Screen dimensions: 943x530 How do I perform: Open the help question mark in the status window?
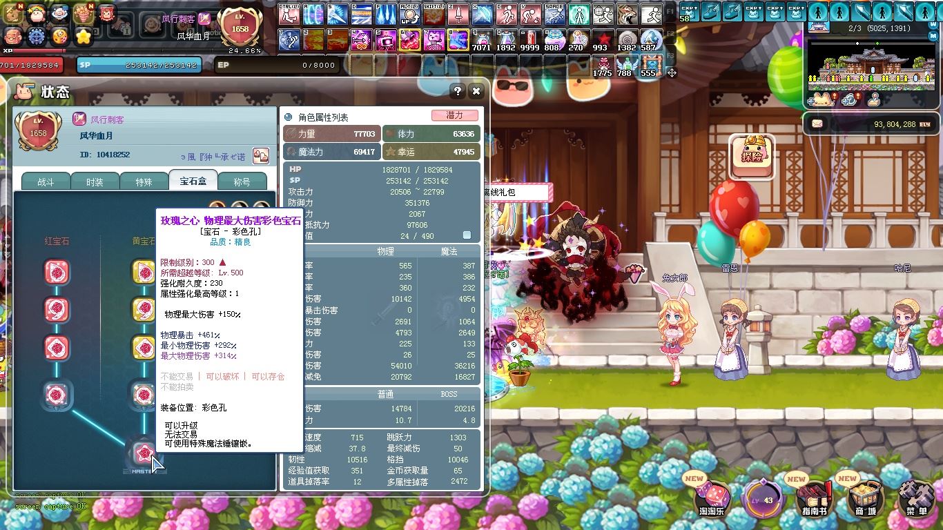coord(457,91)
